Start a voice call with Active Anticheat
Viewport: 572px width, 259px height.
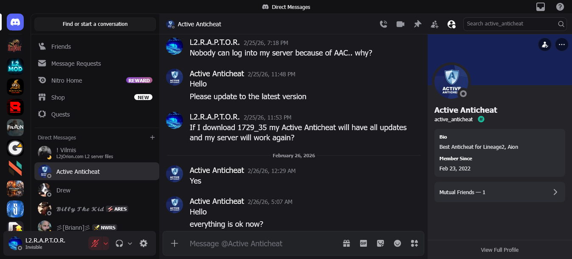coord(383,24)
